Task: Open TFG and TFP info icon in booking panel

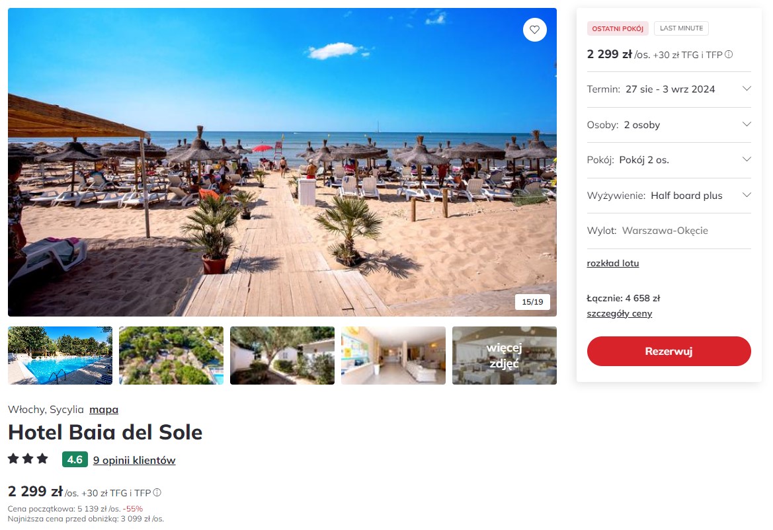Action: coord(729,55)
